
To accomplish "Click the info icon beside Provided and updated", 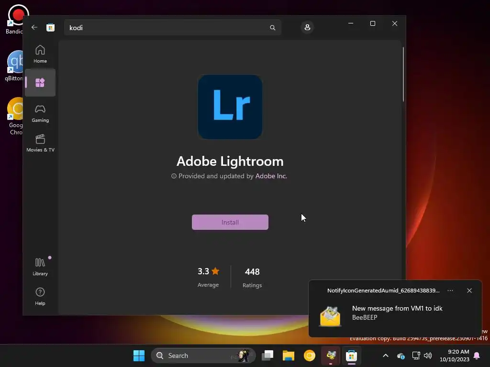I will (174, 176).
